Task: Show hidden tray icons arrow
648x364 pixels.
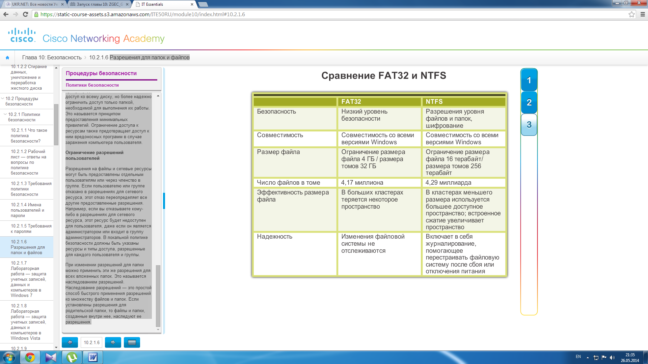Action: pos(588,358)
